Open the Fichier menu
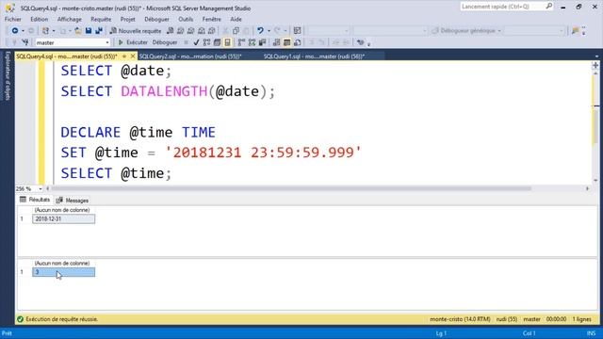 pos(12,19)
